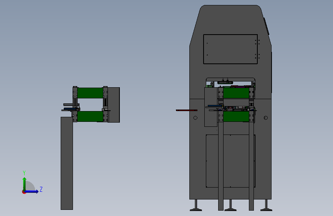Select the red bar protruding from the machine
Screen dimensions: 333x216
[187, 110]
